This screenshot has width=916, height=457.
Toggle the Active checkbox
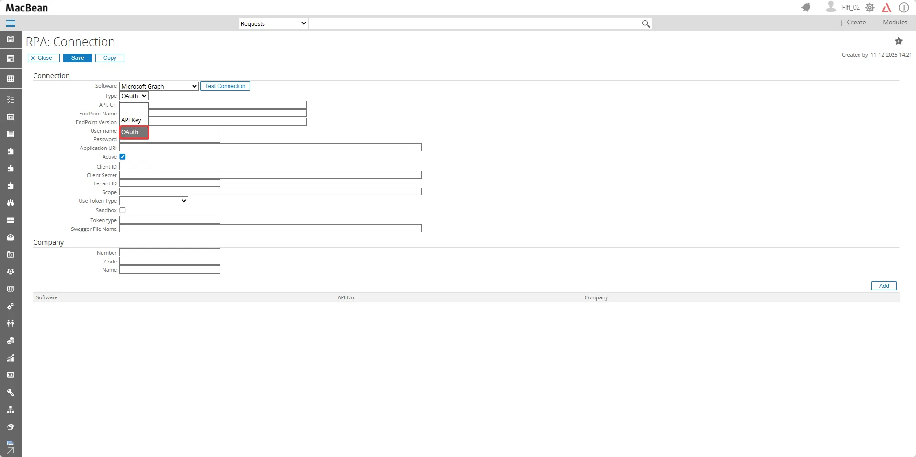(123, 156)
